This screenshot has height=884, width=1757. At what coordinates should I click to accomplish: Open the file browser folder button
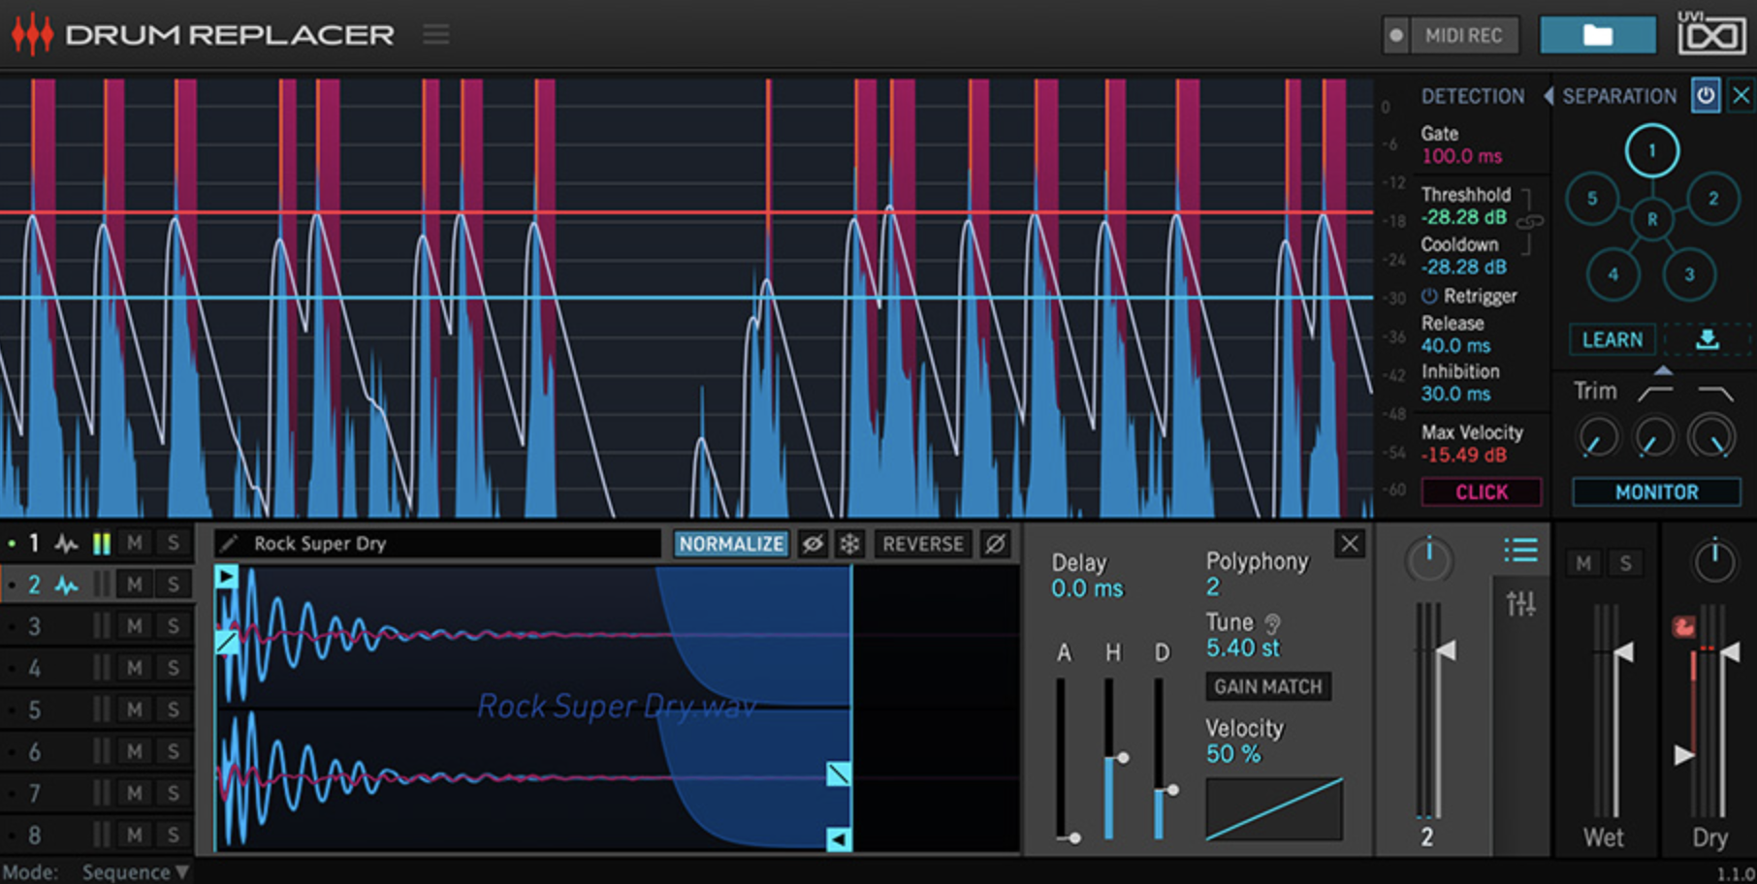1598,35
